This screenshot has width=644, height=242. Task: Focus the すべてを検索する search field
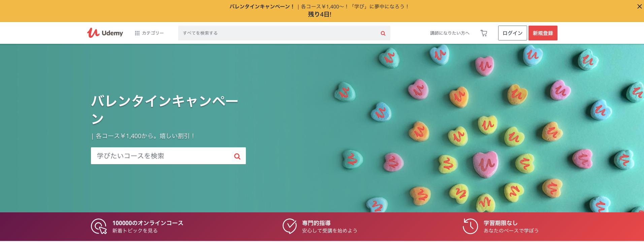coord(279,33)
